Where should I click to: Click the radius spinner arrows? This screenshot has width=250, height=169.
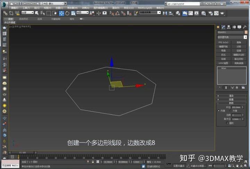coord(243,107)
